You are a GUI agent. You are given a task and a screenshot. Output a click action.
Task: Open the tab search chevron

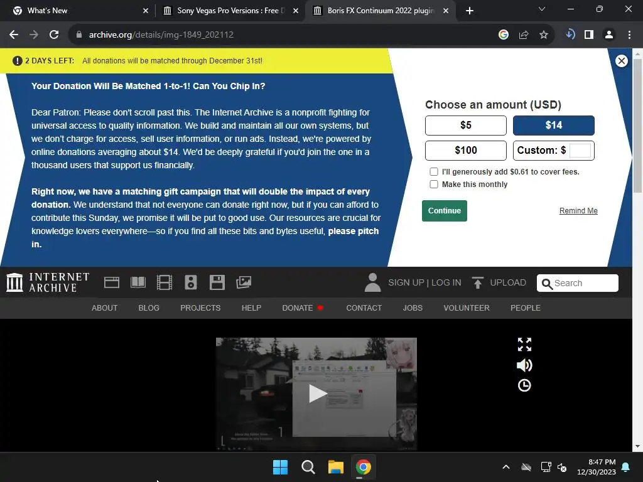[542, 9]
